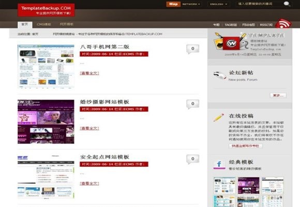Click the orange Map button

173,4
